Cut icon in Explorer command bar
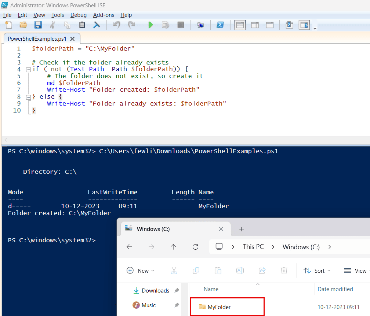Image resolution: width=370 pixels, height=316 pixels. click(x=174, y=271)
